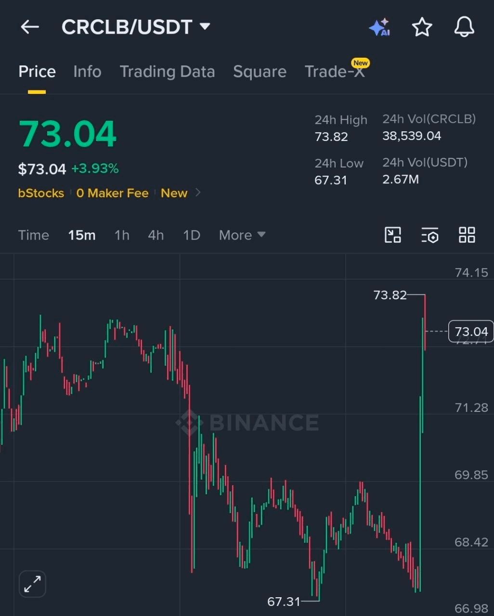The height and width of the screenshot is (616, 494).
Task: Open the Trading Data tab
Action: [167, 72]
